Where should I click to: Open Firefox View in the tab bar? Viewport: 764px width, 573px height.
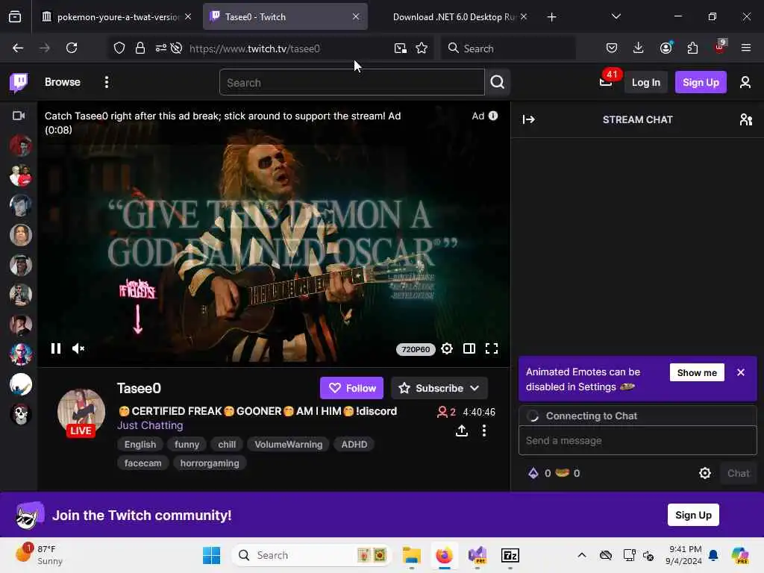click(x=15, y=17)
